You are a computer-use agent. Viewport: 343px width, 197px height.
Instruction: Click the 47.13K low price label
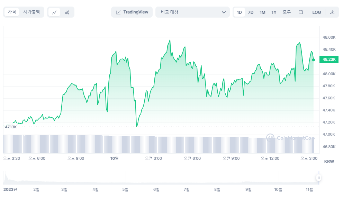[11, 127]
